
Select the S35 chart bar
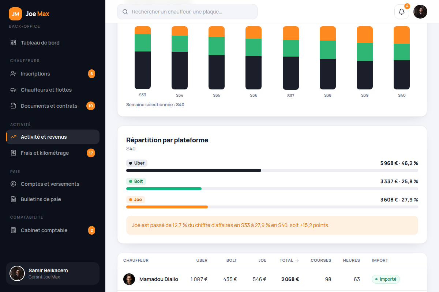click(x=217, y=58)
